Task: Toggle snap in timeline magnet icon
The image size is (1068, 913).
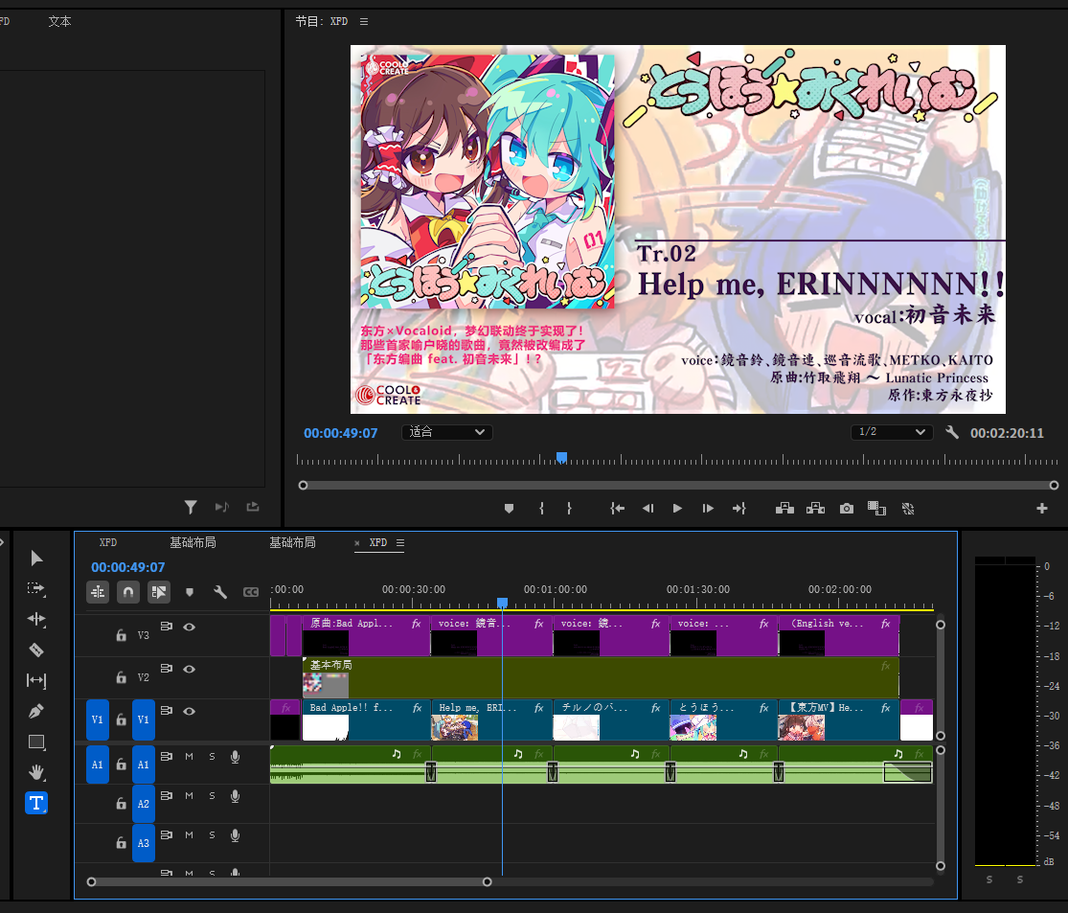Action: pos(128,592)
